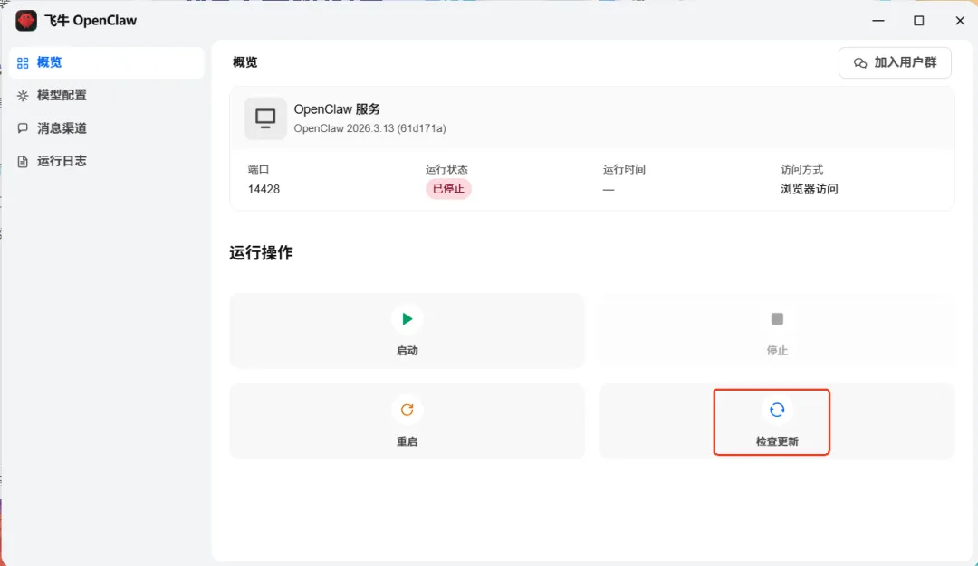
Task: Click the 检查更新 label text
Action: point(777,441)
